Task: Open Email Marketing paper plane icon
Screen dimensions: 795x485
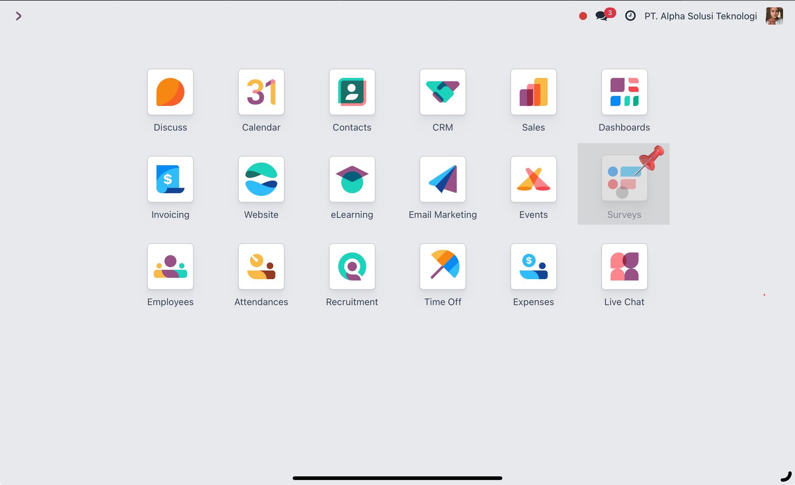Action: point(443,179)
